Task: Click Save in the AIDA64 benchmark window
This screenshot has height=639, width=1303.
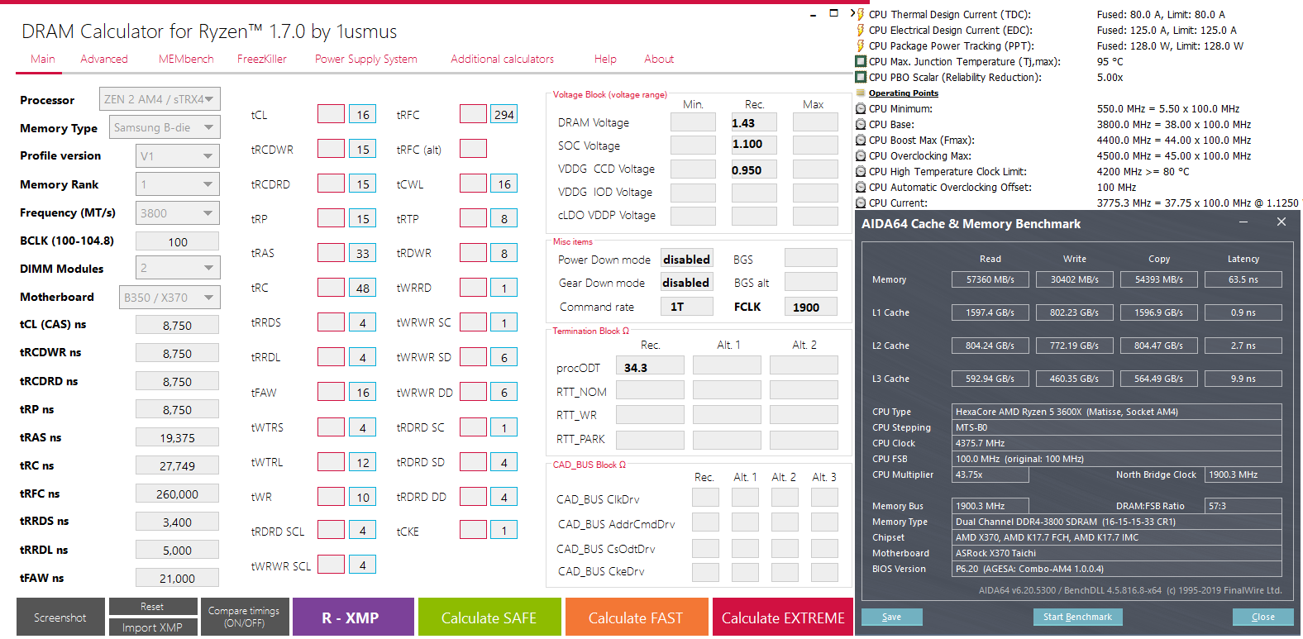Action: click(892, 617)
